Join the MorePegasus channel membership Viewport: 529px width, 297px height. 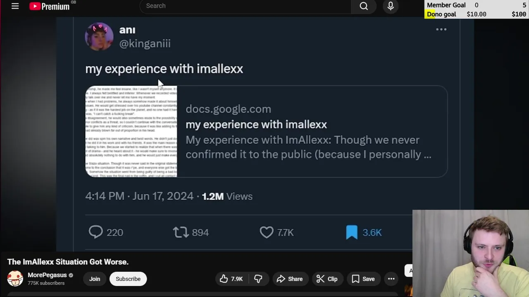(x=95, y=279)
